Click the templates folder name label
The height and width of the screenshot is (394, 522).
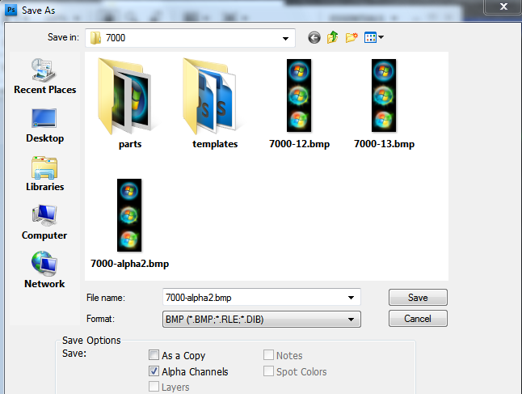pyautogui.click(x=215, y=144)
